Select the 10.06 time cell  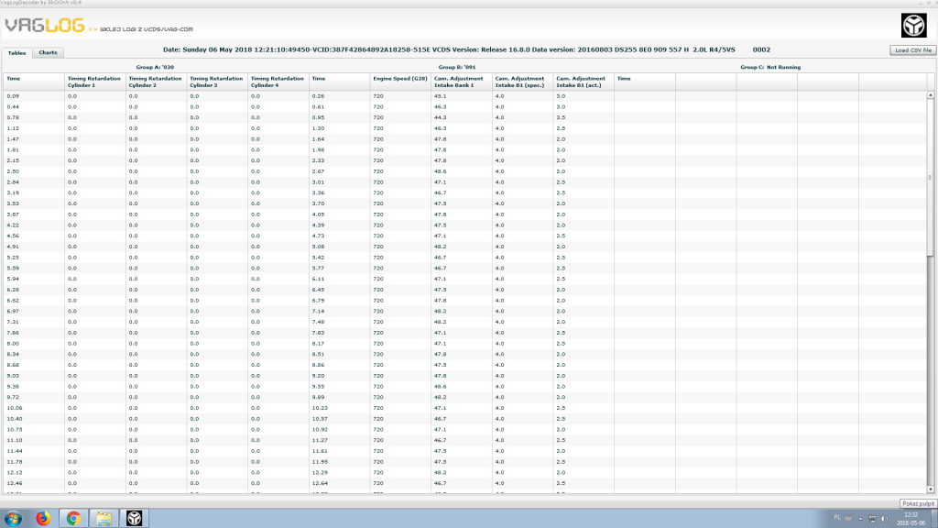[x=15, y=408]
